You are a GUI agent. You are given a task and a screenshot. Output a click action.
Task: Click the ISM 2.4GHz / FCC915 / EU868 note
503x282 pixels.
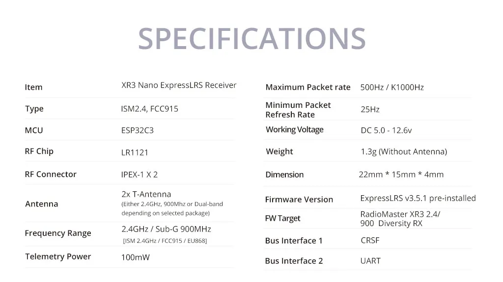click(165, 241)
